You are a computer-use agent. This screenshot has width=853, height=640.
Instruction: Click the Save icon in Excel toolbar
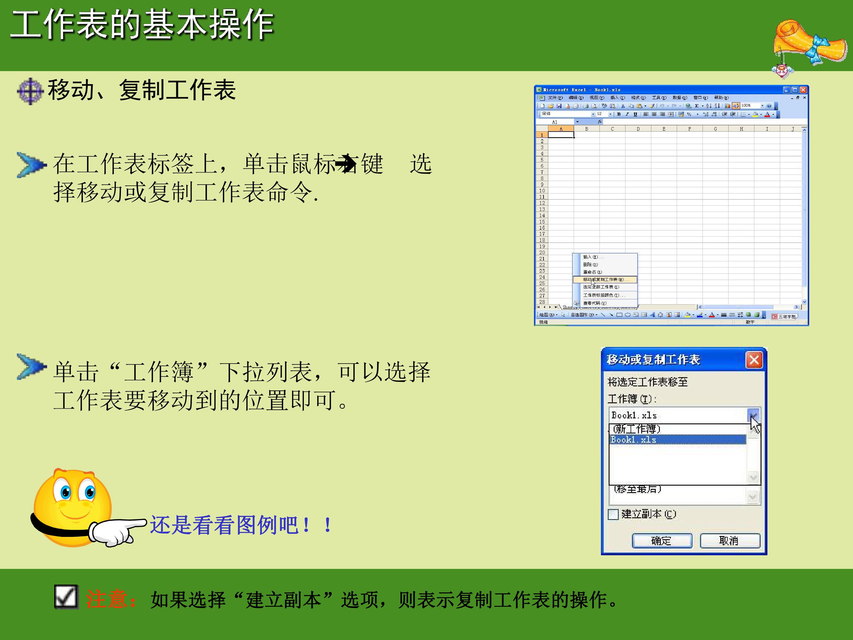pyautogui.click(x=559, y=106)
